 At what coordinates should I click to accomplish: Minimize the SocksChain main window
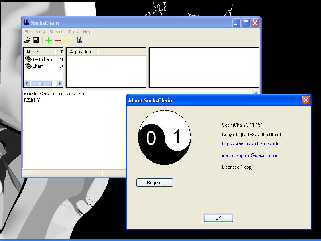click(x=236, y=23)
